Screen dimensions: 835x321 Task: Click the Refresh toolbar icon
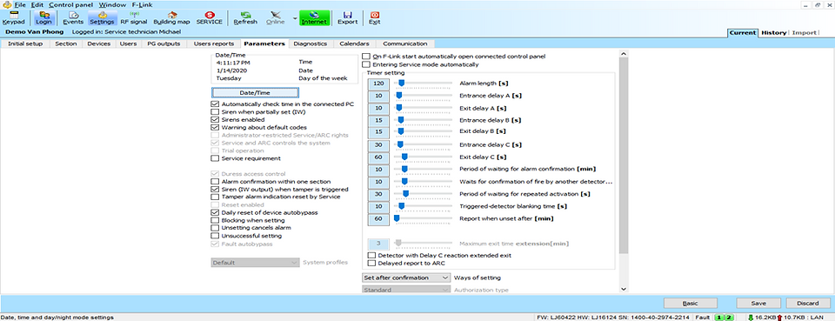click(245, 18)
